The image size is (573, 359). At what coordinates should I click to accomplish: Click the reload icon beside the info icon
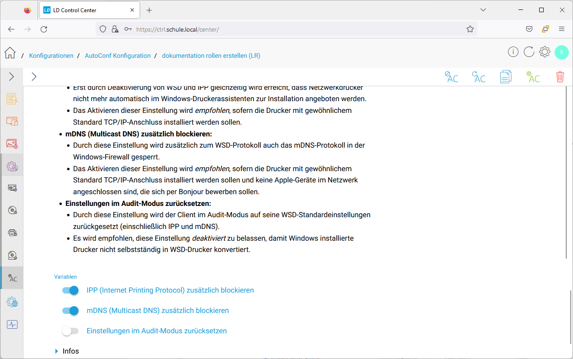tap(529, 52)
